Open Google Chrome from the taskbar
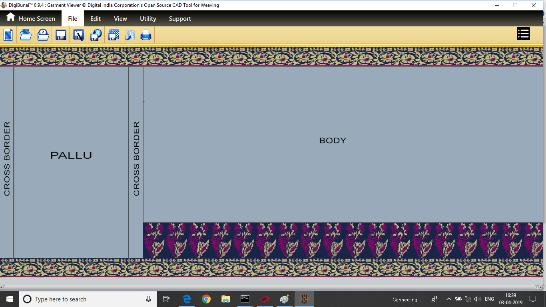 tap(206, 299)
